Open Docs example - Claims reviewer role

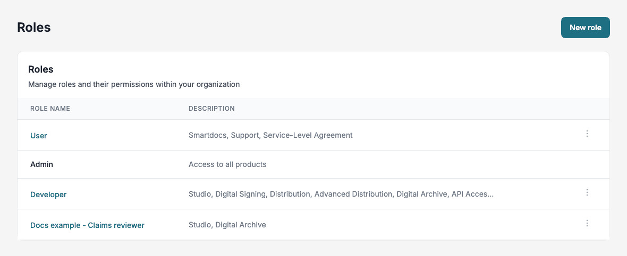click(x=87, y=225)
